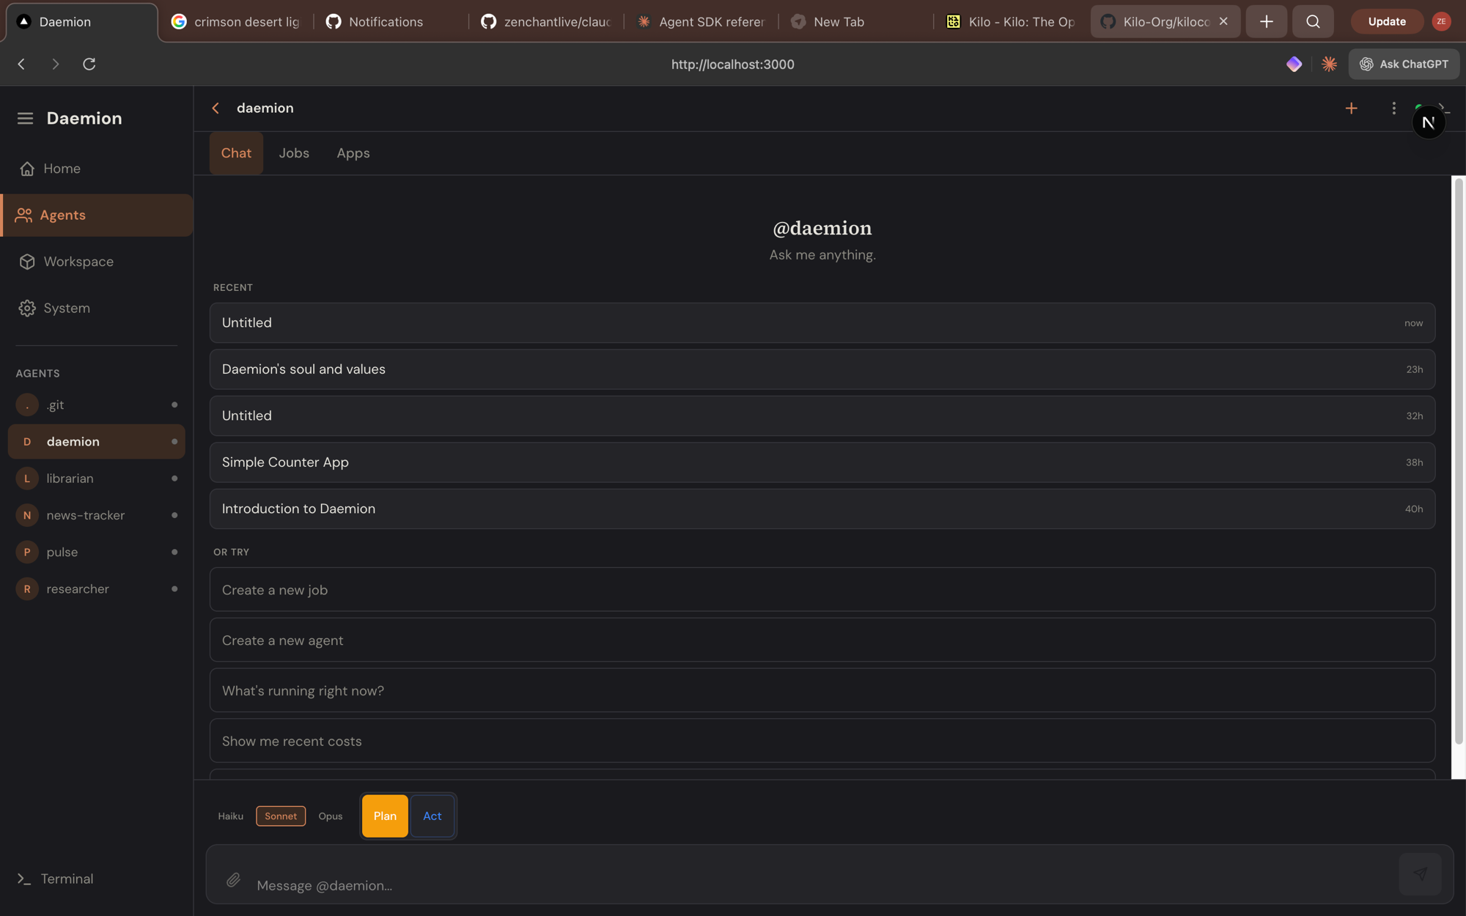This screenshot has width=1466, height=916.
Task: Open the terminal icon beside the avatar
Action: [1444, 108]
